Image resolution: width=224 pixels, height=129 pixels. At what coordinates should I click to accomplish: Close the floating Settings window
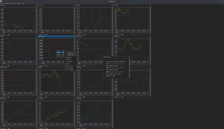(129, 57)
